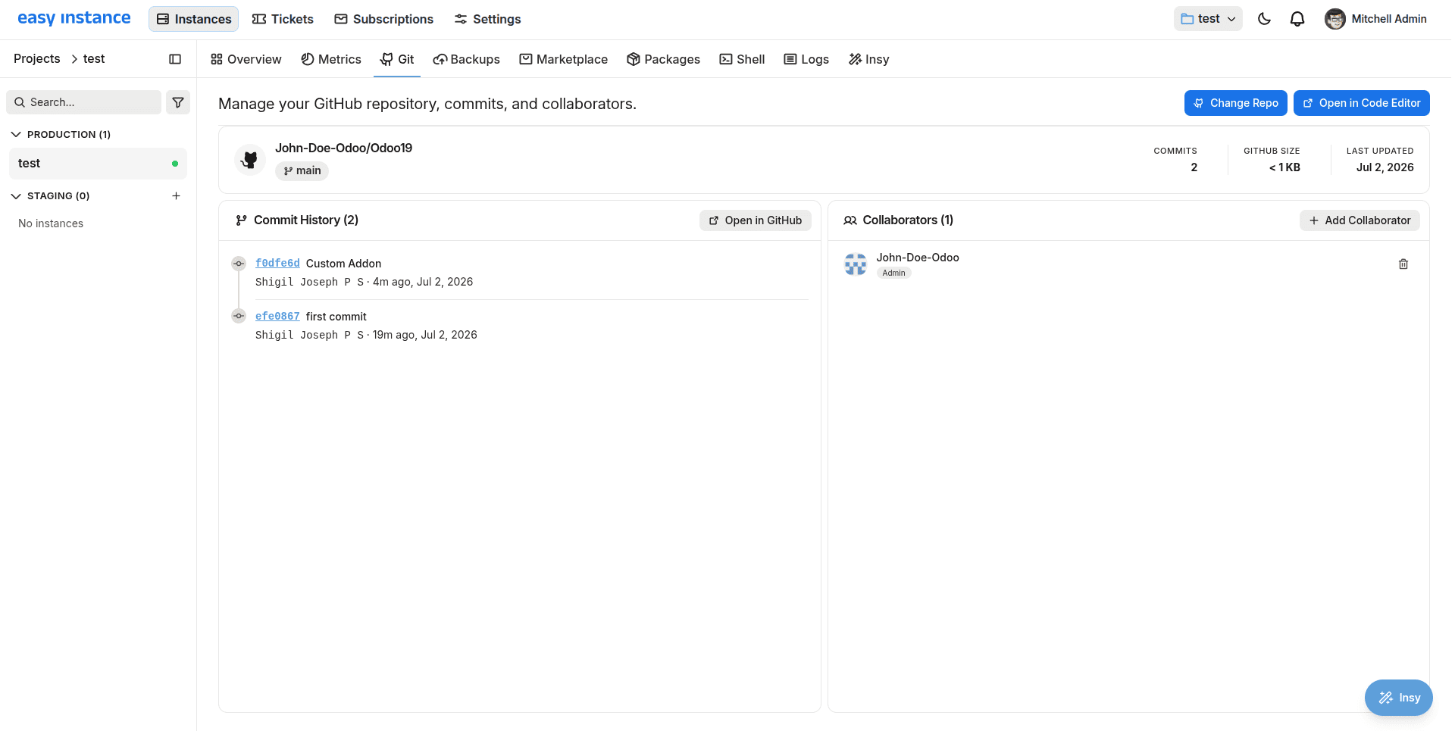Viewport: 1455px width, 731px height.
Task: Click green status dot of test
Action: [x=175, y=164]
